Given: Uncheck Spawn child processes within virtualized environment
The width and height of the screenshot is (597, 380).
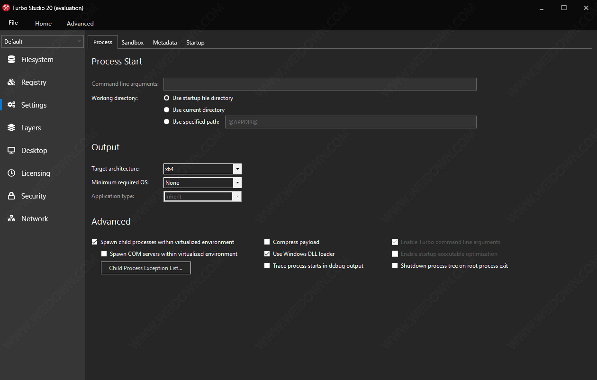Looking at the screenshot, I should (x=94, y=242).
